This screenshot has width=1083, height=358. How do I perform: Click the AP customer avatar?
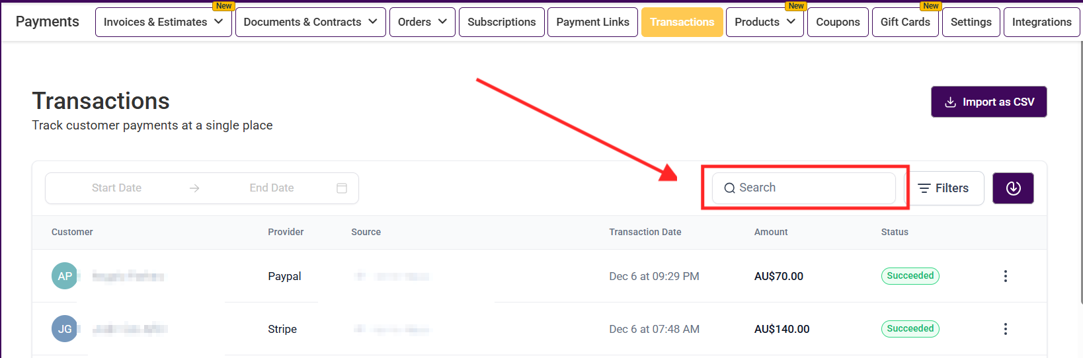point(65,276)
